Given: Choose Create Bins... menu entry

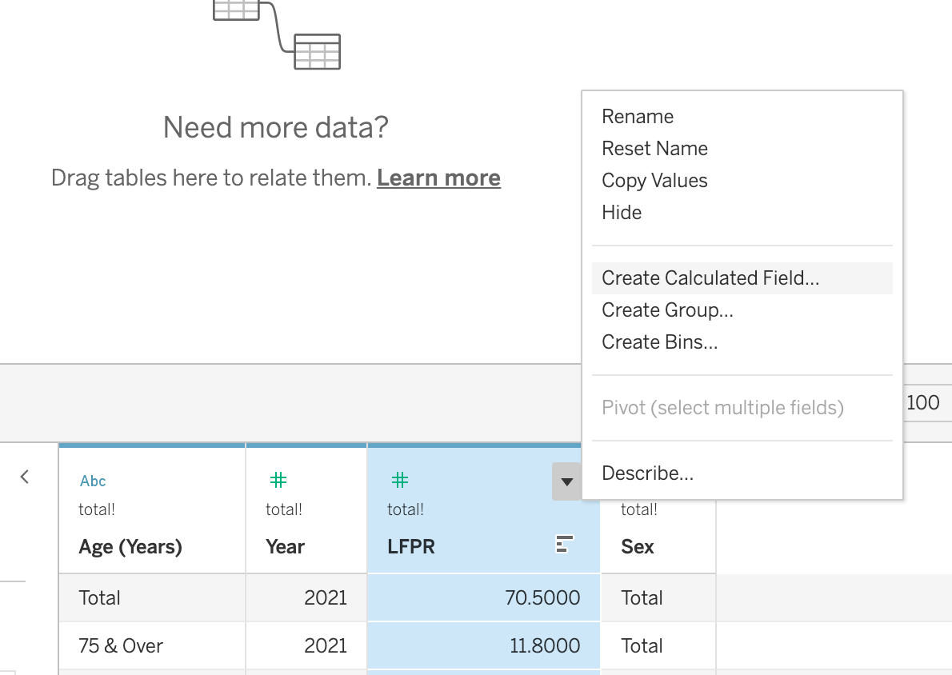Looking at the screenshot, I should (659, 342).
